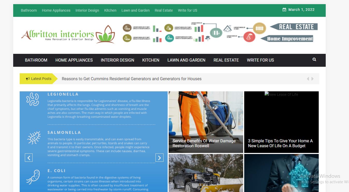This screenshot has height=192, width=349.
Task: Click the Home Improvement banner arrow graphic
Action: 287,39
